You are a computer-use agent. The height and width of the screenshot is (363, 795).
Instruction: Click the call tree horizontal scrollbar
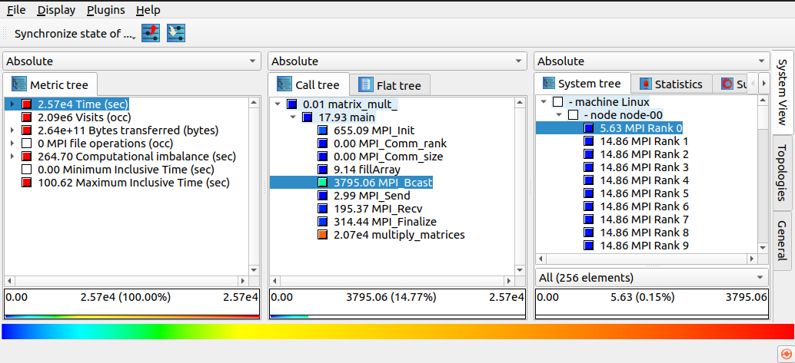(x=392, y=280)
